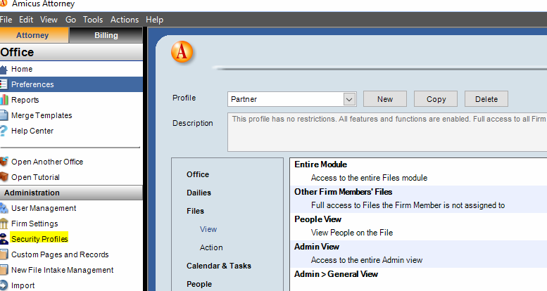This screenshot has height=291, width=547.
Task: Select Files category in profile tree
Action: (x=196, y=211)
